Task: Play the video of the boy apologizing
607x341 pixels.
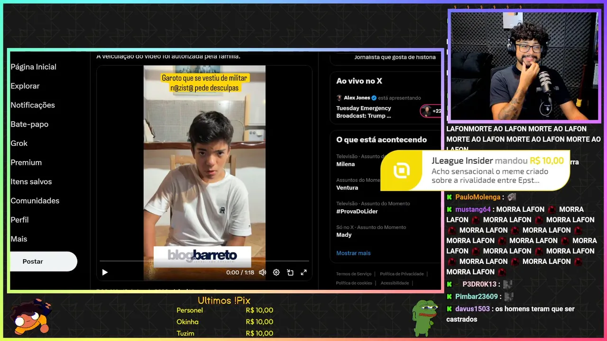Action: coord(105,272)
